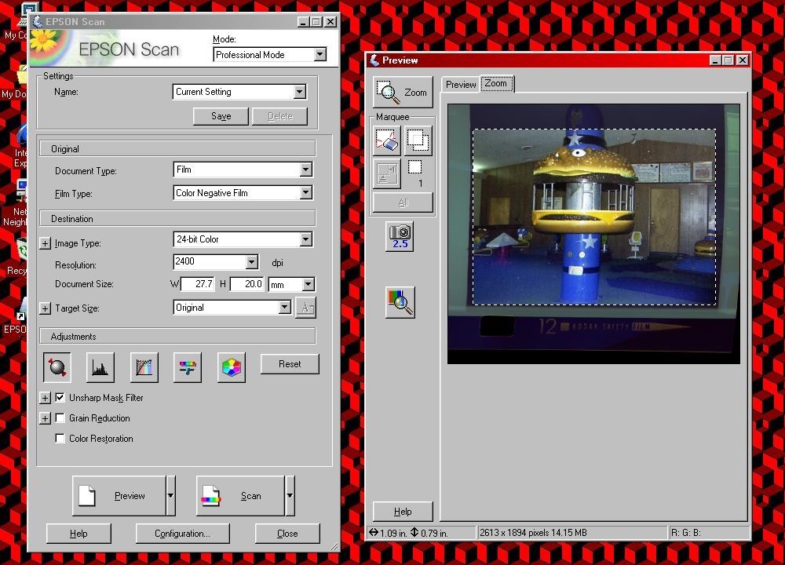Click the Reset button

click(289, 364)
